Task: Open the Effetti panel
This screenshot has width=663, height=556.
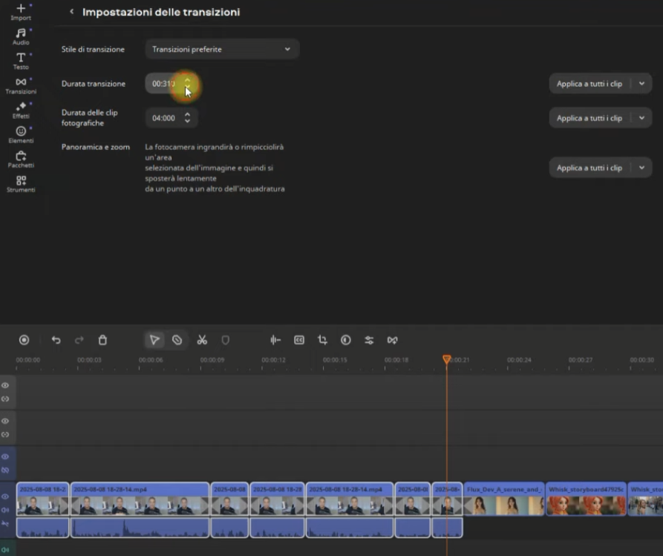Action: [x=21, y=110]
